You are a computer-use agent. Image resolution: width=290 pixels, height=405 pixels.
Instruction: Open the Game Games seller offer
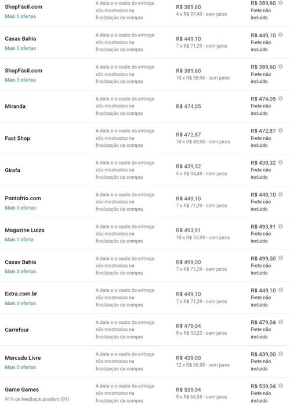pos(21,389)
